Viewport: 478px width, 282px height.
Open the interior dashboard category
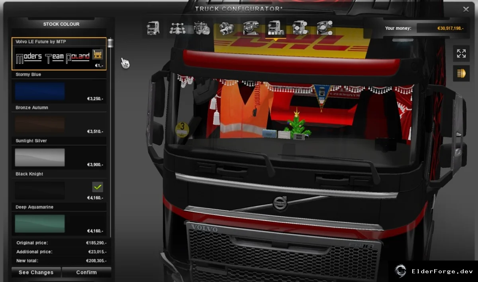[251, 29]
